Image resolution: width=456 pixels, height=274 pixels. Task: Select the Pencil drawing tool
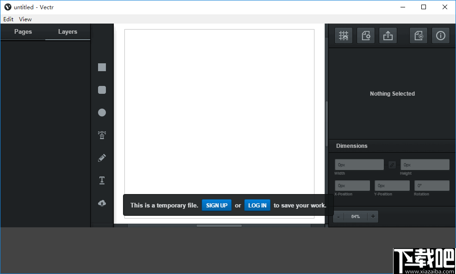pos(102,158)
